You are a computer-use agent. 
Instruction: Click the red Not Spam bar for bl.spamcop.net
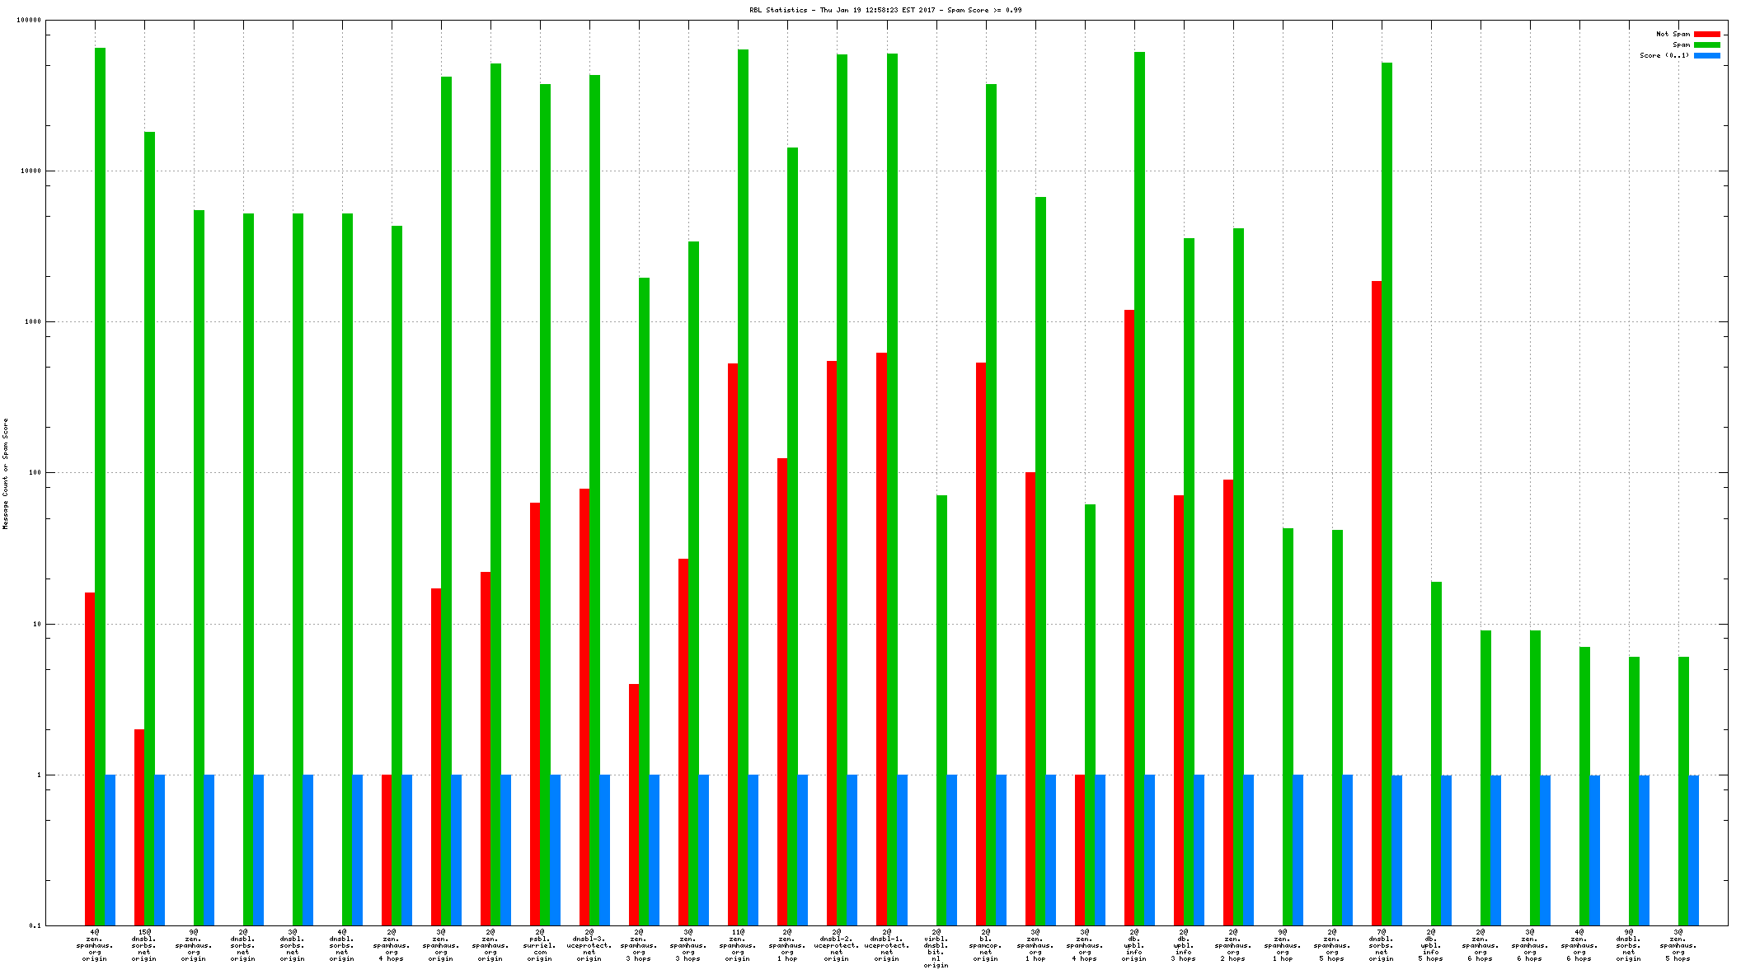(981, 643)
